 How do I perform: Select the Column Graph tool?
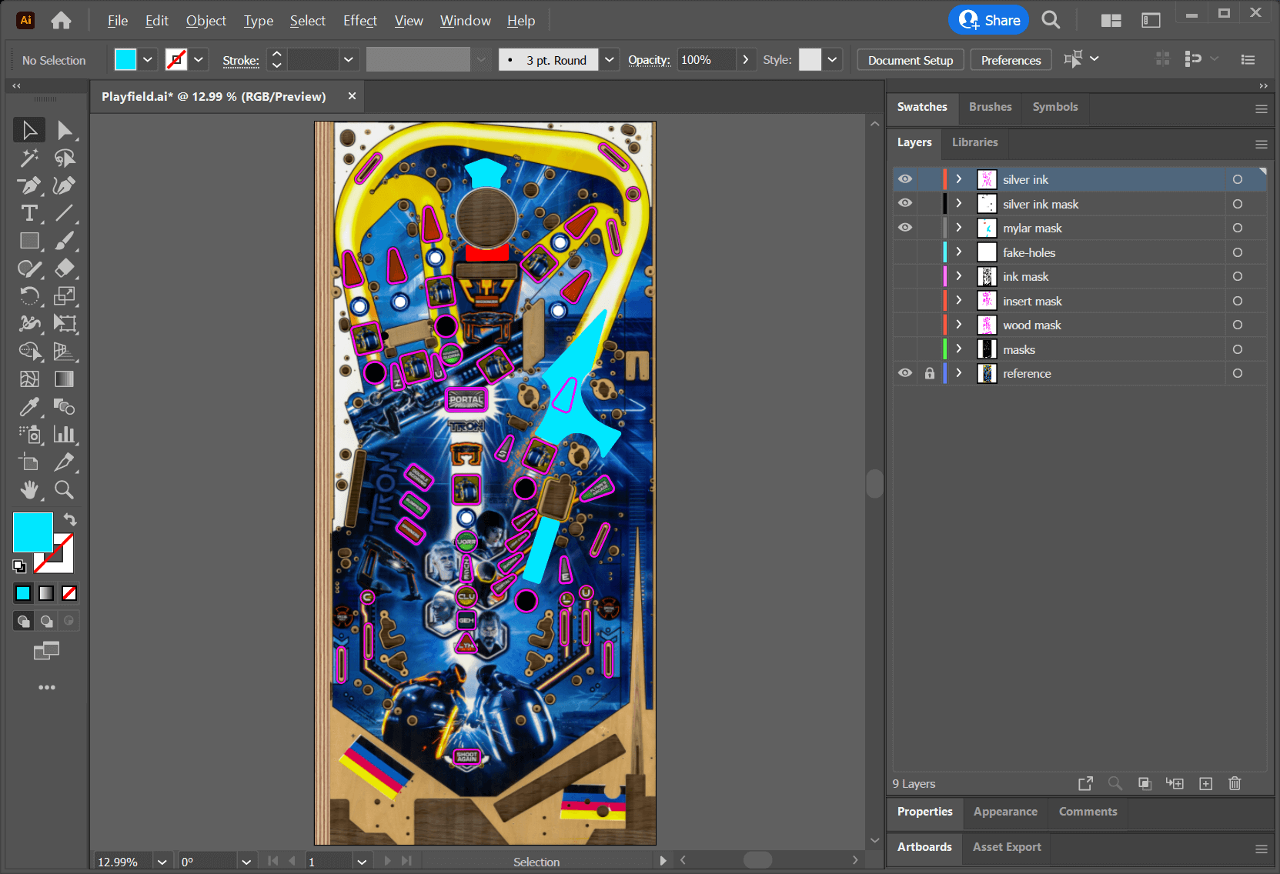[65, 435]
